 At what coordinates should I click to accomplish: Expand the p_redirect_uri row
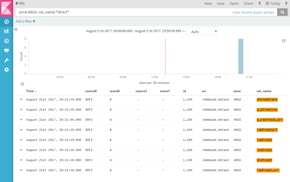21,120
